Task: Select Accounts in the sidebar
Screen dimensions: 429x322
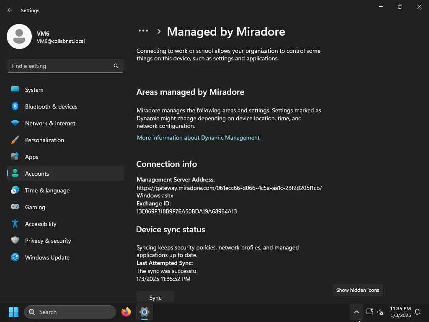Action: coord(65,174)
